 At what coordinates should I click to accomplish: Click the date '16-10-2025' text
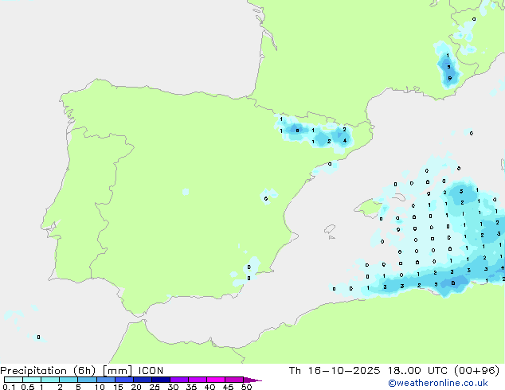pyautogui.click(x=344, y=371)
